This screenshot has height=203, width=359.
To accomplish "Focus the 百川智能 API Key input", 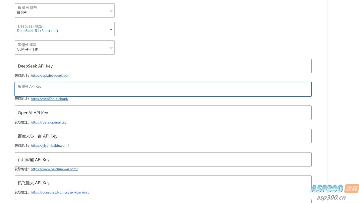I will coord(163,159).
